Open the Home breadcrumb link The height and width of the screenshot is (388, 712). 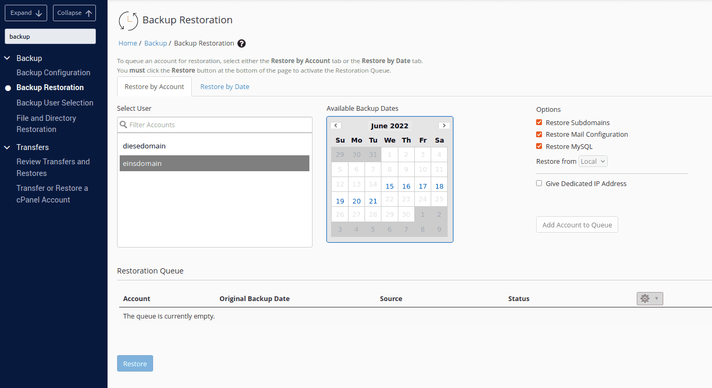point(128,43)
